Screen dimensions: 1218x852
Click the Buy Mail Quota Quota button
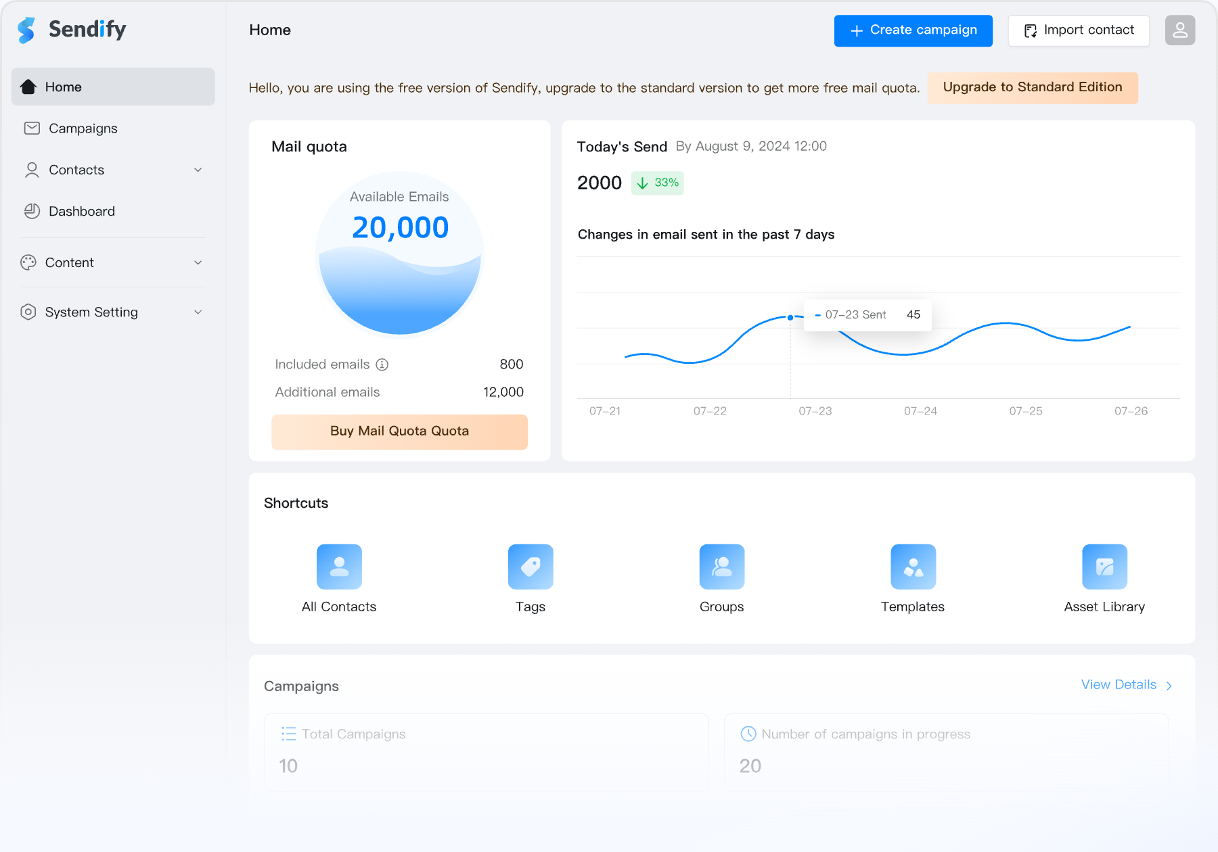pyautogui.click(x=399, y=431)
